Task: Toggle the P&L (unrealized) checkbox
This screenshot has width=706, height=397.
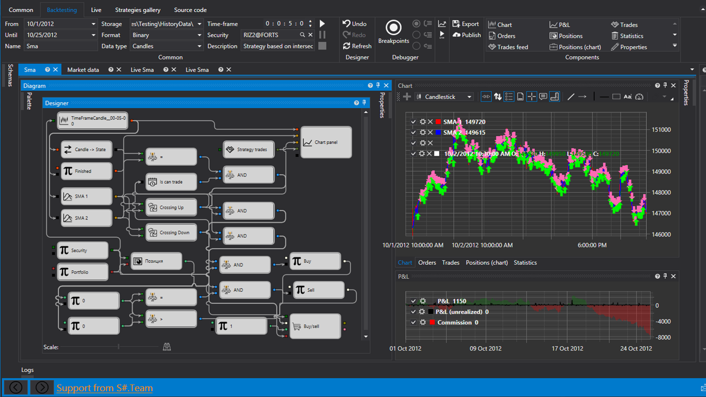Action: pos(413,311)
